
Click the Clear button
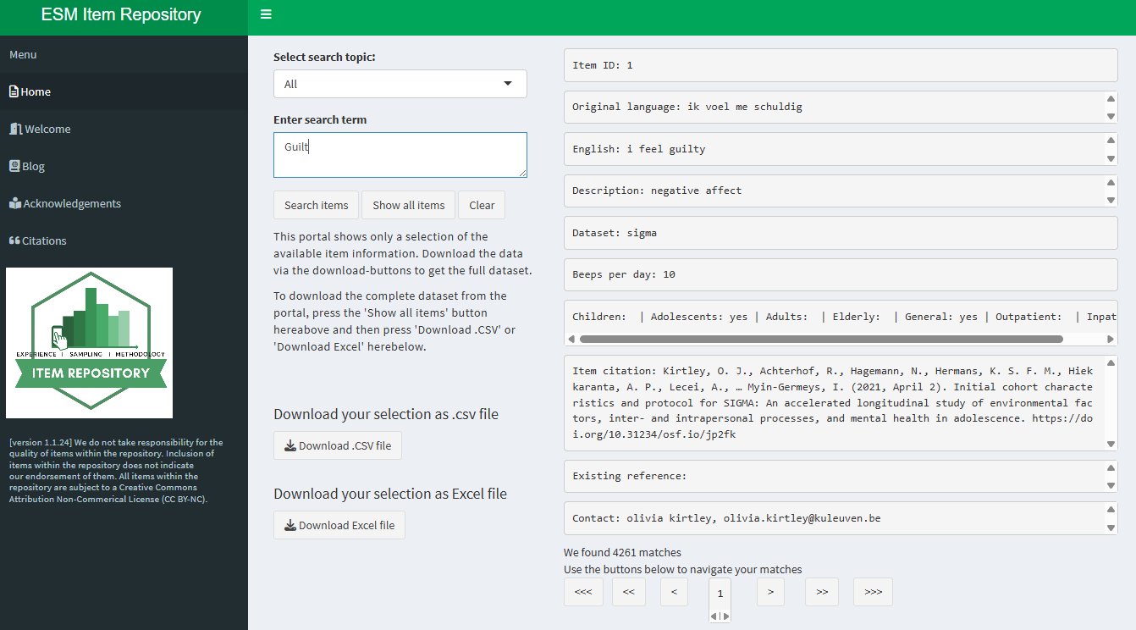point(482,205)
